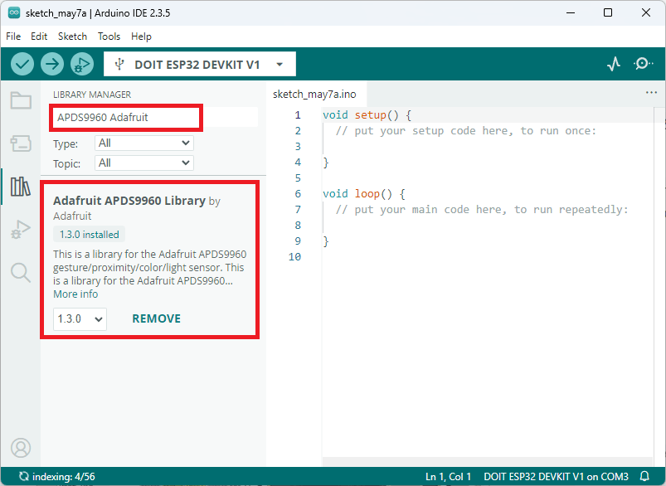Start debugging with the debug toolbar icon
Viewport: 666px width, 486px height.
point(81,64)
